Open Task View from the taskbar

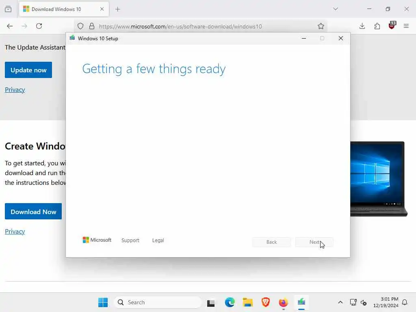211,302
